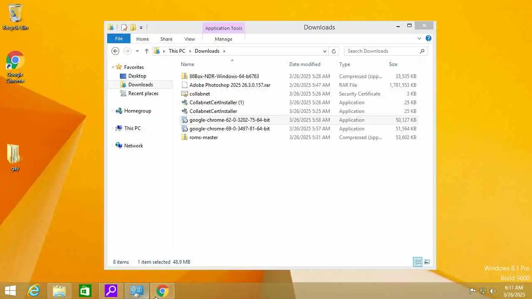The image size is (532, 299).
Task: Launch Internet Explorer from the taskbar
Action: click(x=34, y=291)
